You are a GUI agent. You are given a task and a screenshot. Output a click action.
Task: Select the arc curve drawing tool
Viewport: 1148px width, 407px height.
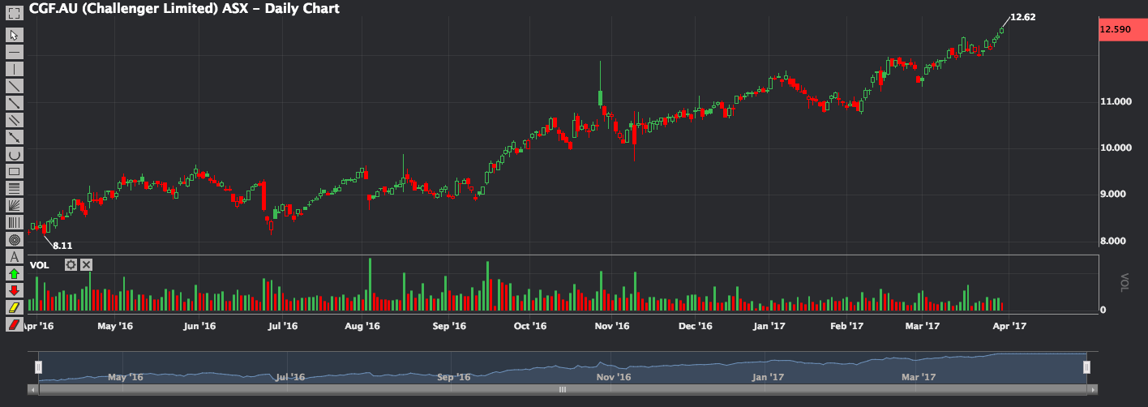[14, 153]
